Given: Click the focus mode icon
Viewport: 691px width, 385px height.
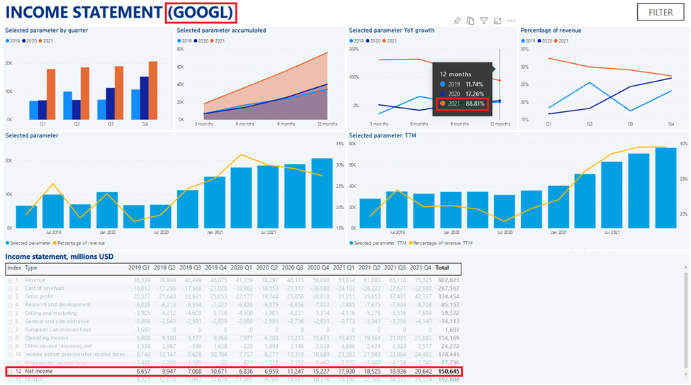Looking at the screenshot, I should pos(498,21).
